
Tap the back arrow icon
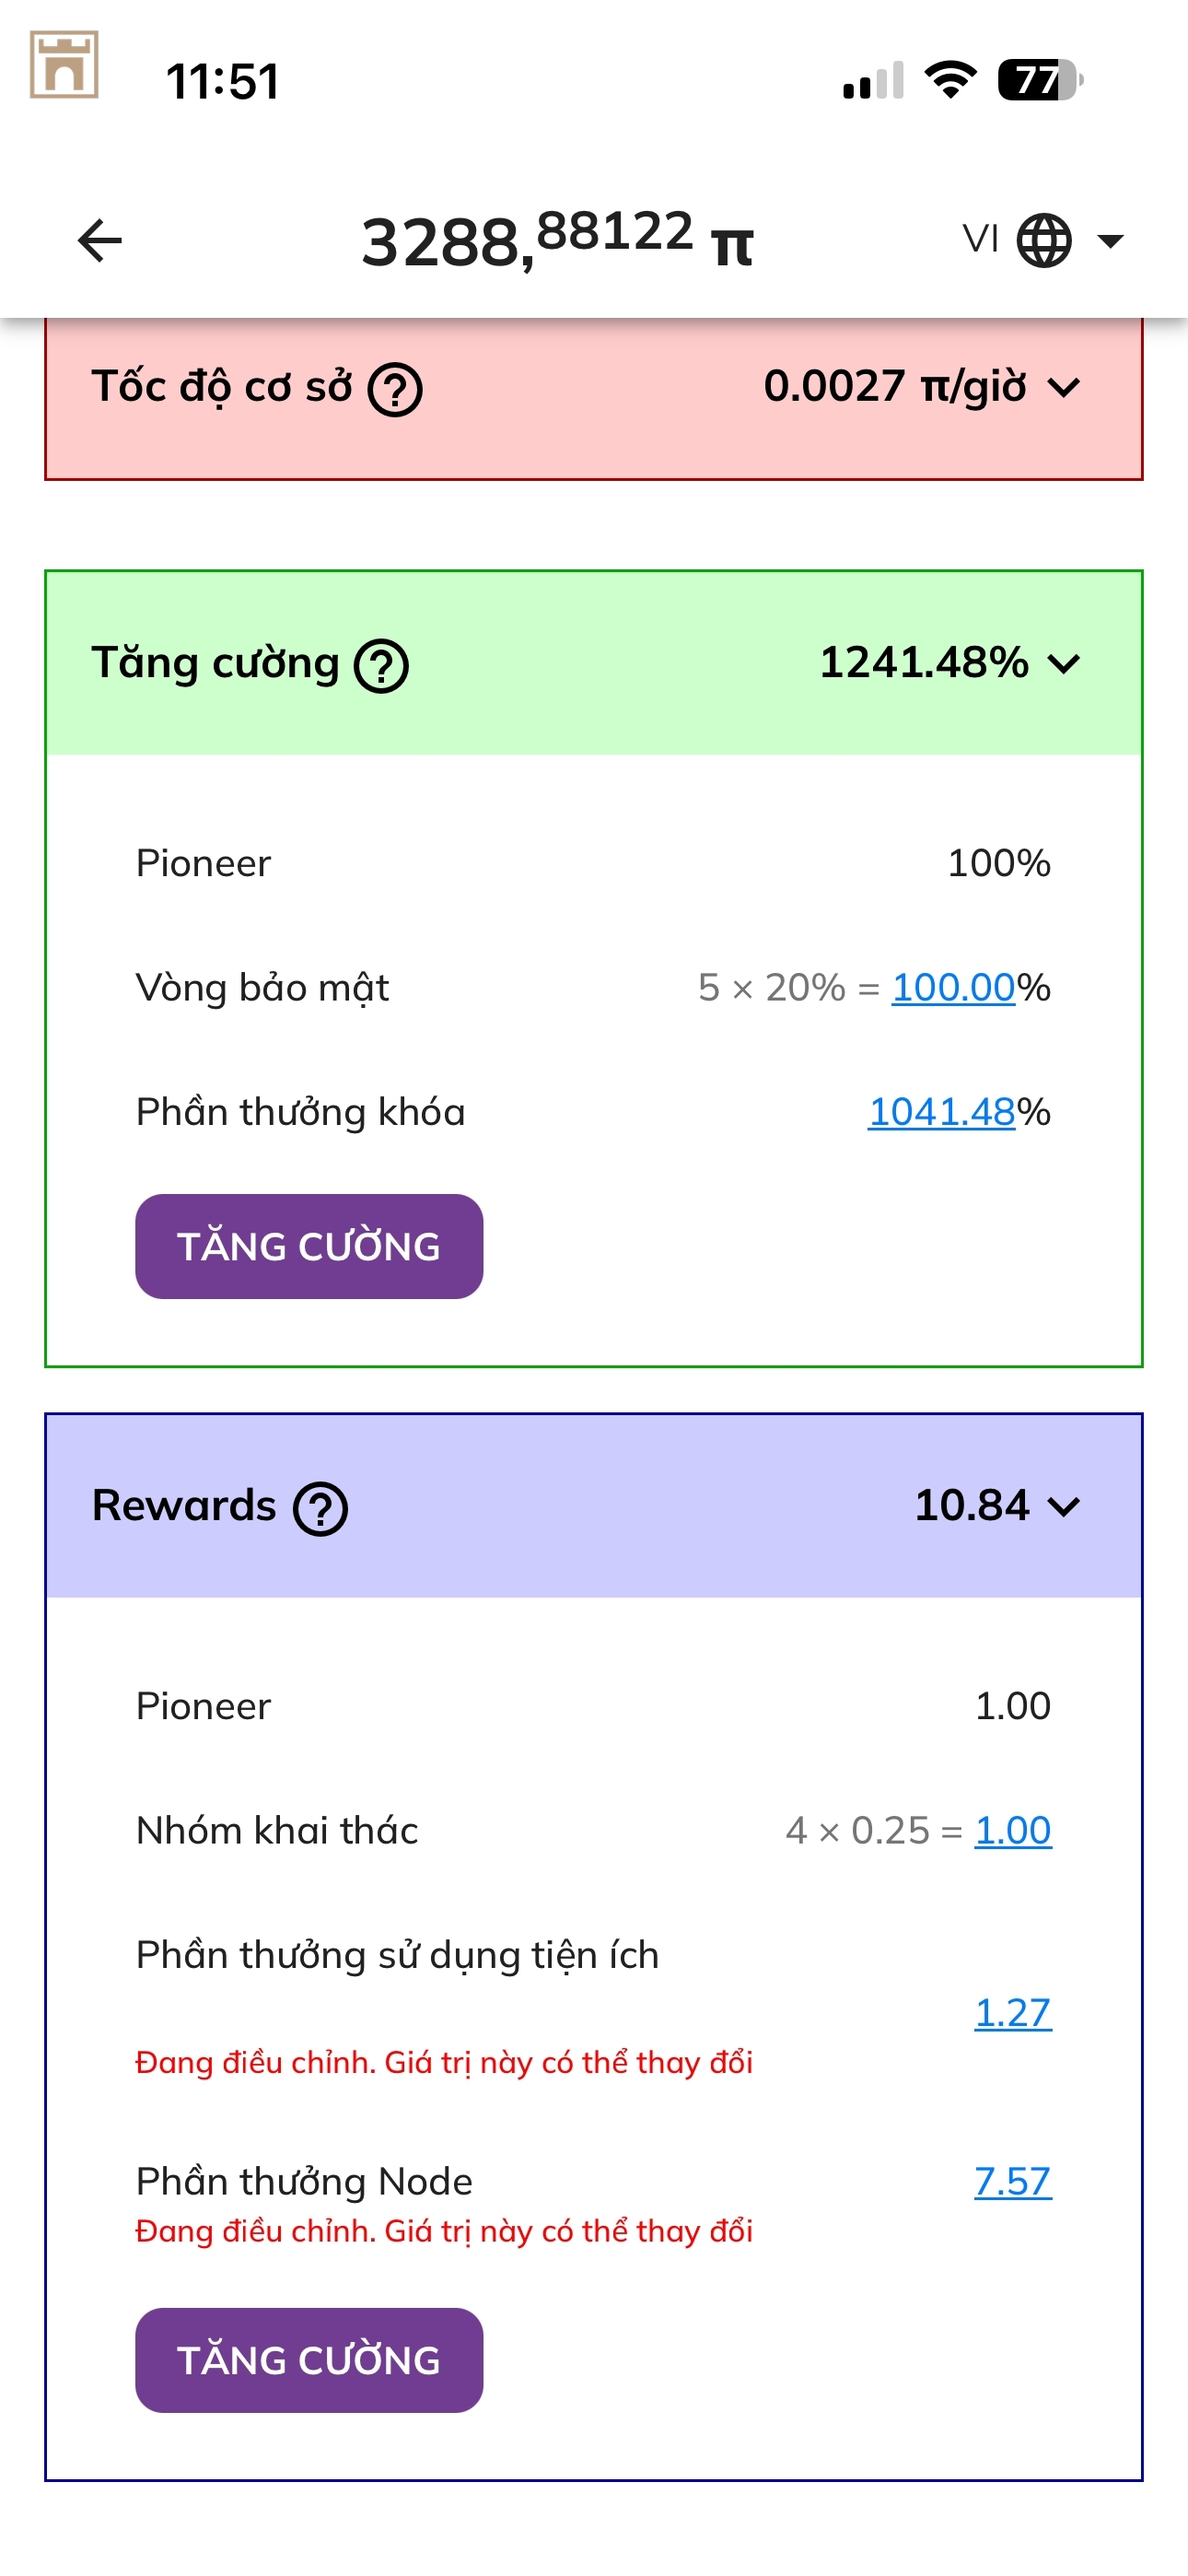coord(99,241)
